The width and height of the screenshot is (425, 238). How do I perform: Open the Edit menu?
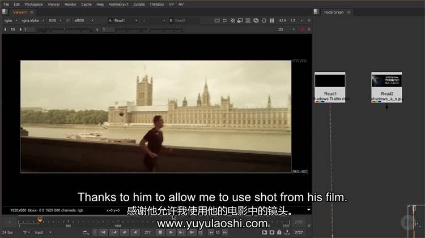(17, 5)
